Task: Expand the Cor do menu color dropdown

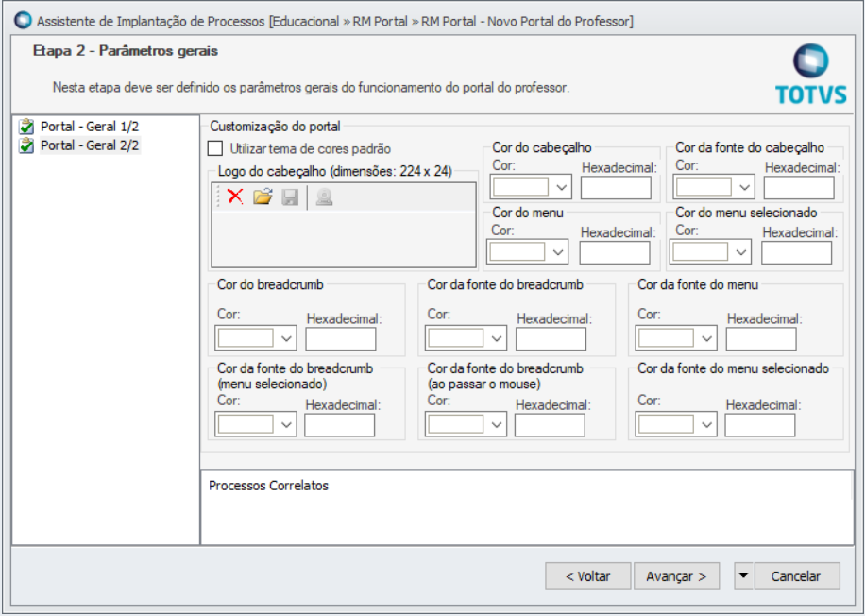Action: pyautogui.click(x=557, y=252)
